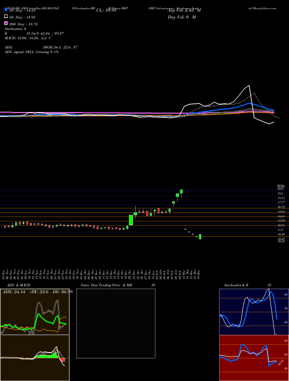The image size is (289, 381).
Task: Click the ADX (MGR) values line
Action: 41,47
